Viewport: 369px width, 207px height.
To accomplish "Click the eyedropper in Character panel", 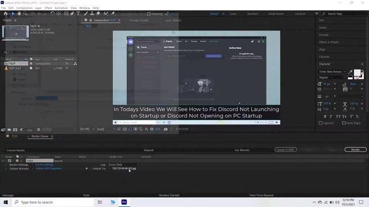I will pyautogui.click(x=350, y=72).
